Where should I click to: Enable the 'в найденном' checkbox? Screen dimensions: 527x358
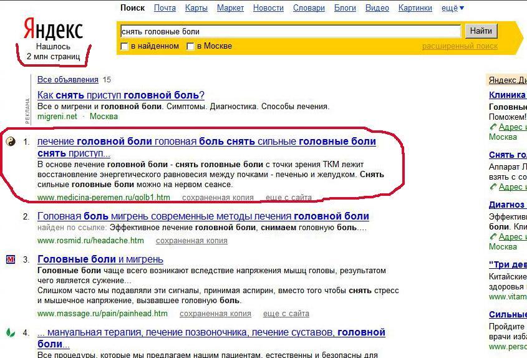[124, 46]
